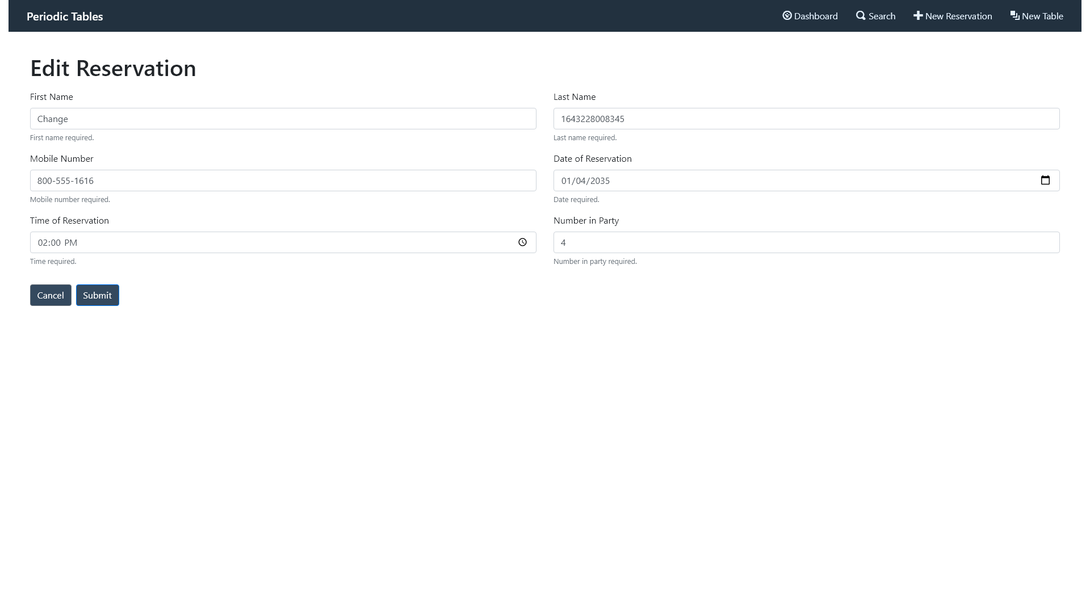
Task: Focus the First Name field containing Change
Action: coord(283,119)
